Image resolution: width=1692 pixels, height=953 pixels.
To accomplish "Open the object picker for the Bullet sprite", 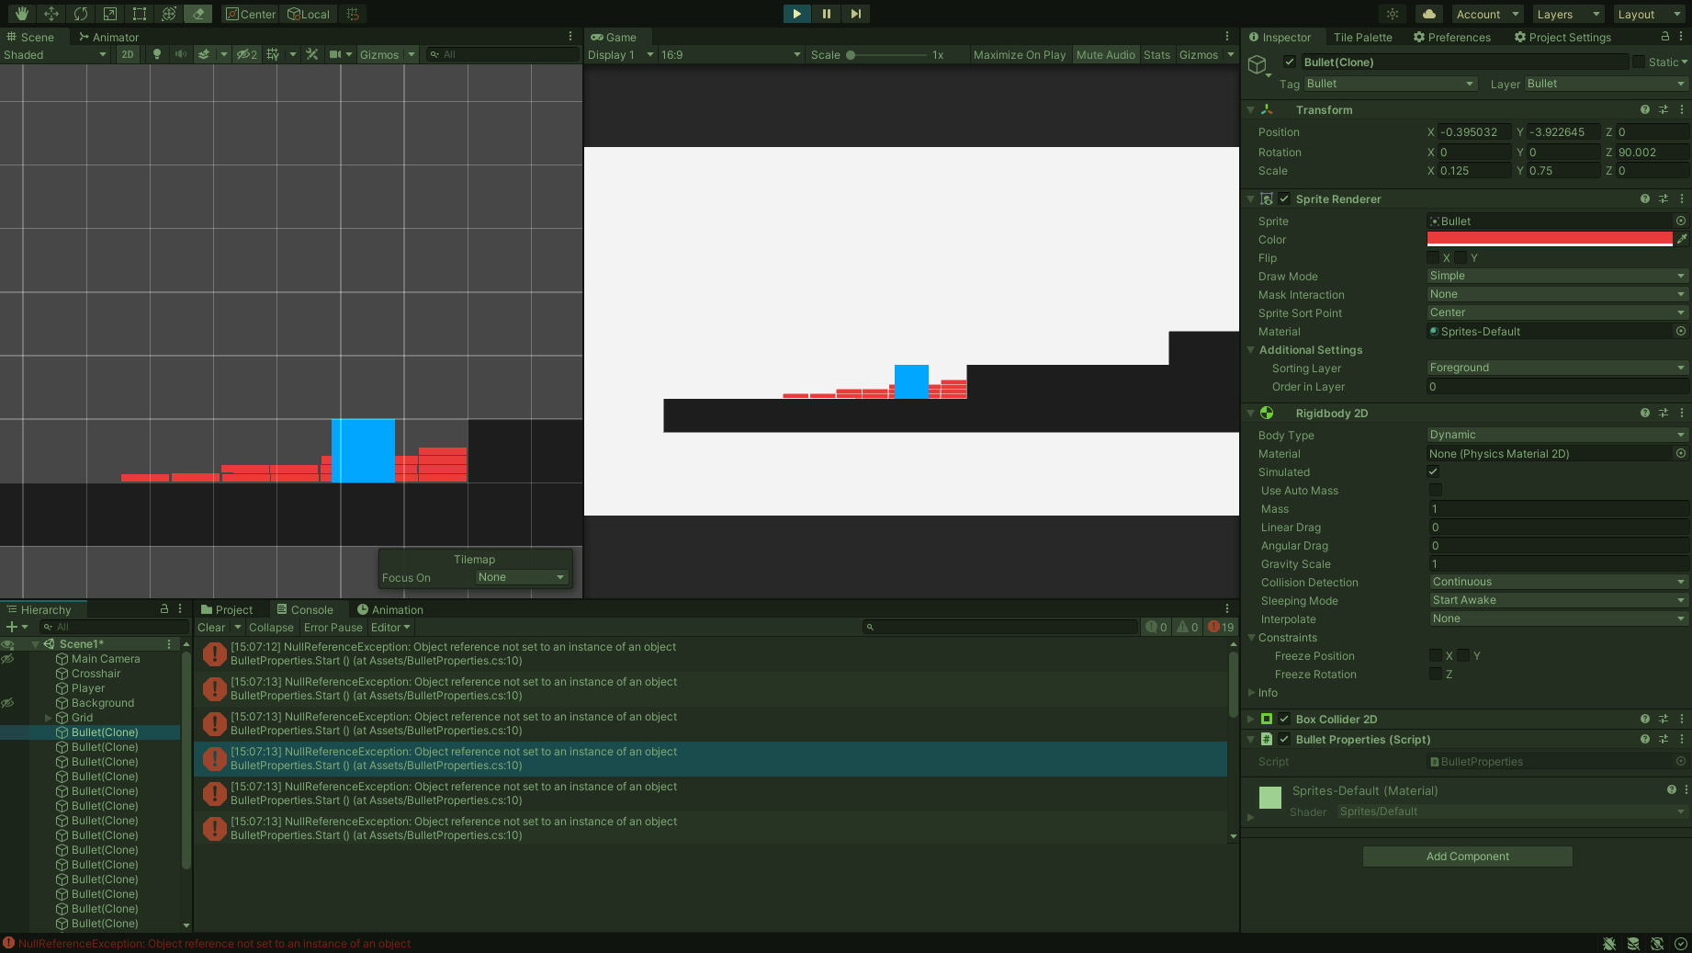I will point(1680,221).
